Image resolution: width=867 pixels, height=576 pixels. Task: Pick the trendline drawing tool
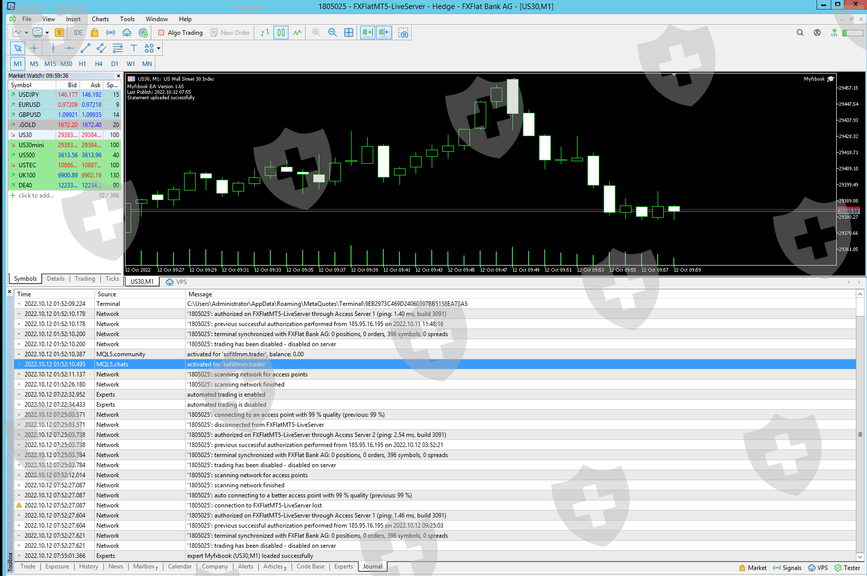click(85, 48)
